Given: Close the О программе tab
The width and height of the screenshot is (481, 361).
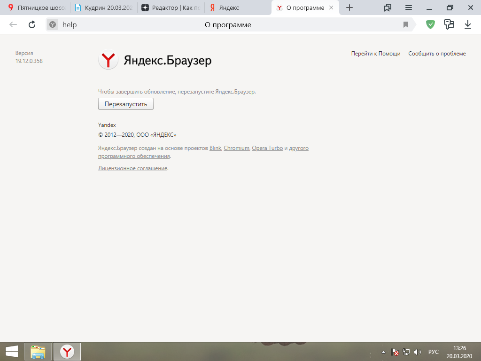Looking at the screenshot, I should point(331,8).
